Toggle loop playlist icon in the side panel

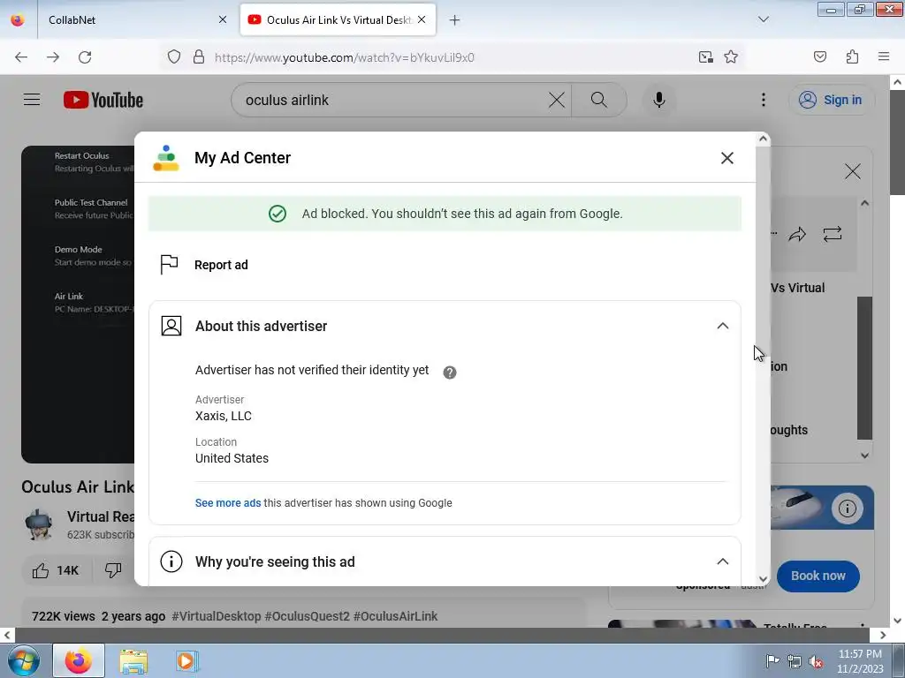tap(833, 234)
